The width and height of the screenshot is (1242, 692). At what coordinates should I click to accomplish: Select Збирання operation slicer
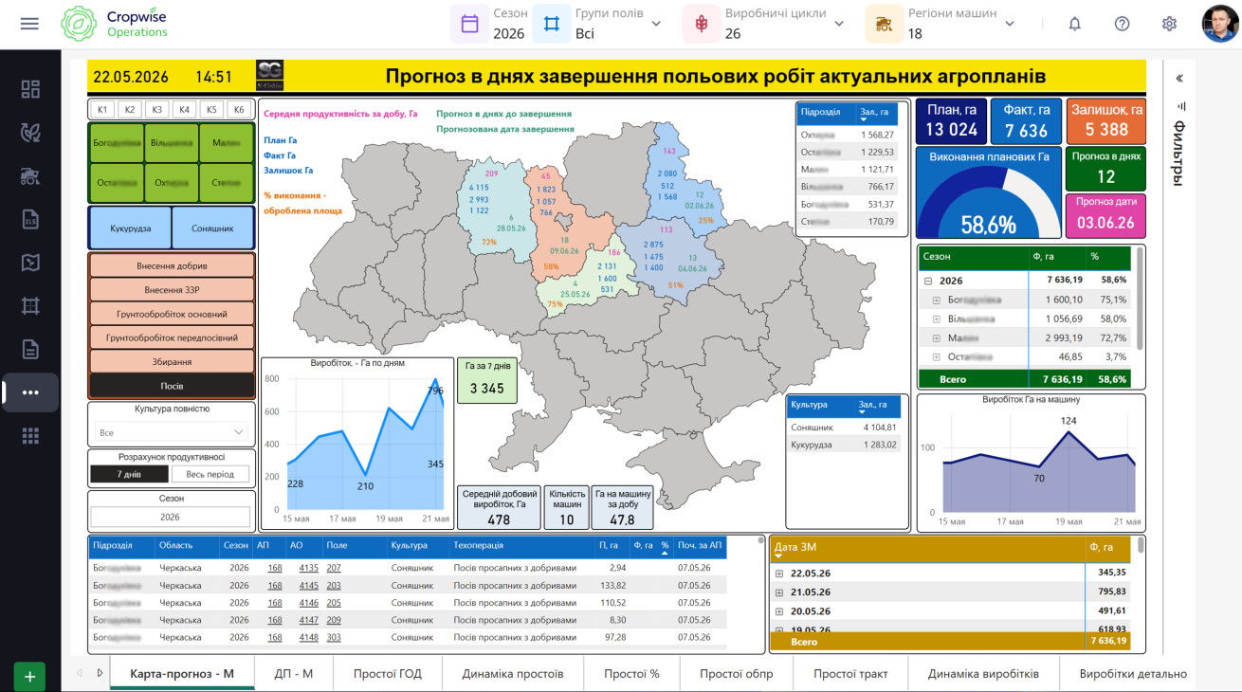[172, 362]
